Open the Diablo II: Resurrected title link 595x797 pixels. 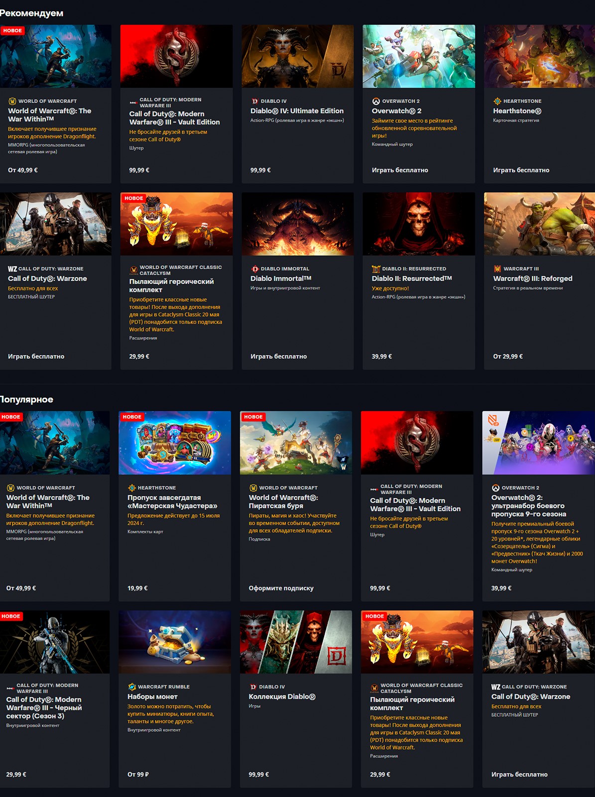[x=412, y=279]
